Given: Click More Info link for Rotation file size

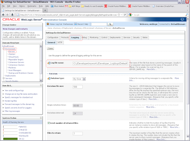Looking at the screenshot, I should click(x=153, y=99).
